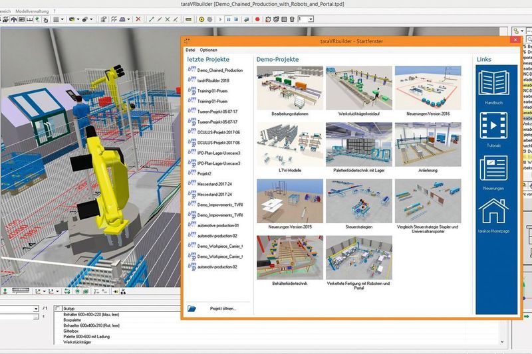The height and width of the screenshot is (354, 532).
Task: Select Gitterbox in the Gutyp list
Action: (x=71, y=331)
